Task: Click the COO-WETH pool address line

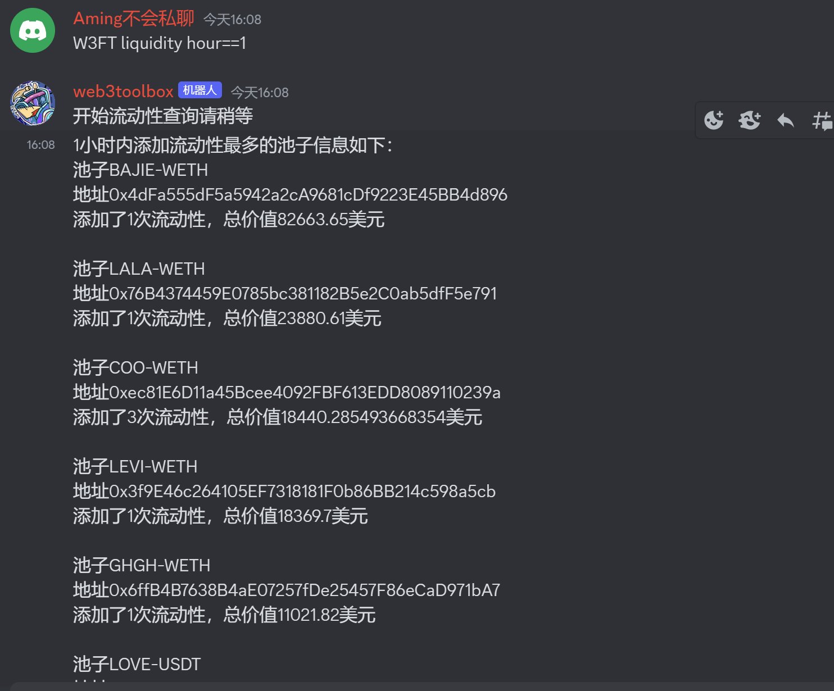Action: 287,393
